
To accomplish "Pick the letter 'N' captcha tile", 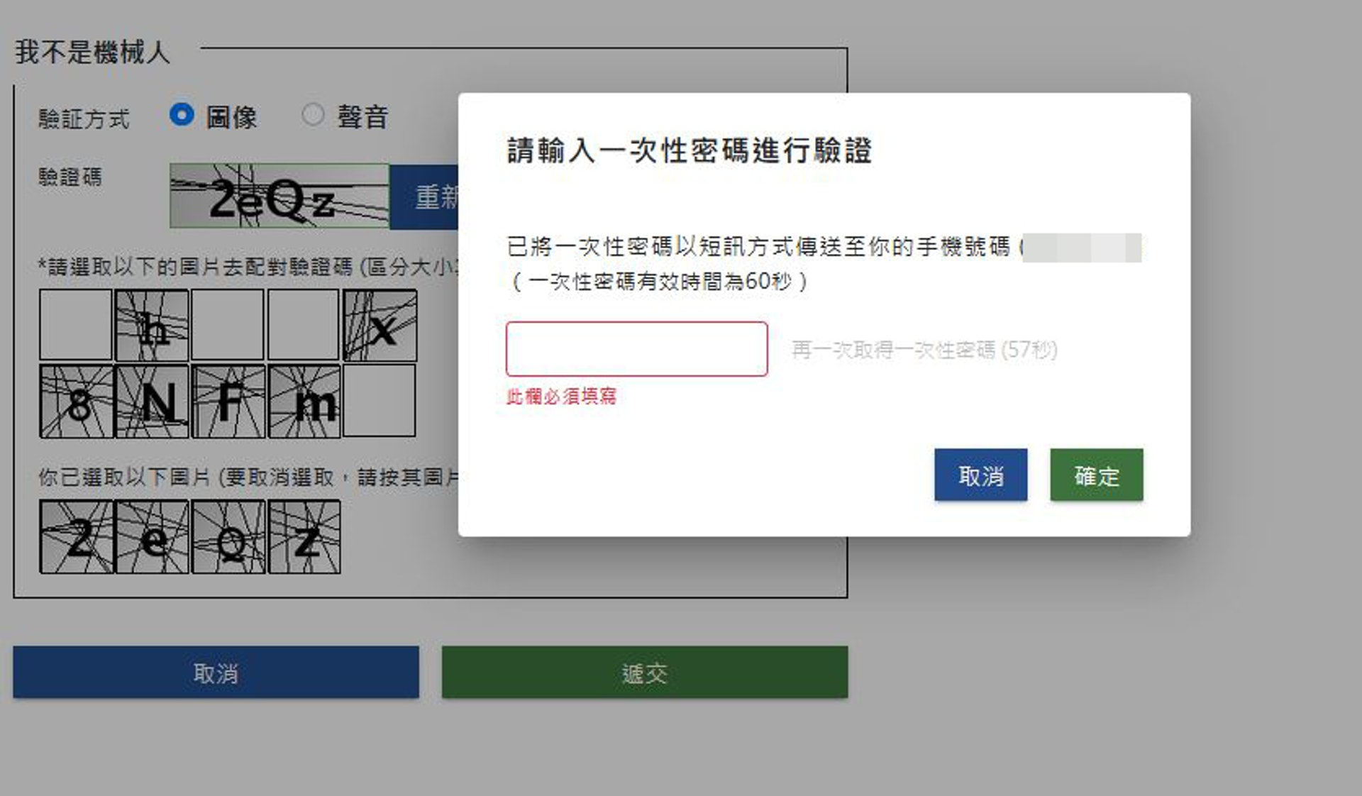I will pos(152,402).
